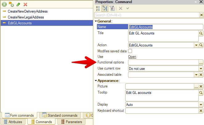This screenshot has height=125, width=204.
Task: Click the gray cancel X toolbar icon
Action: [x=121, y=8]
